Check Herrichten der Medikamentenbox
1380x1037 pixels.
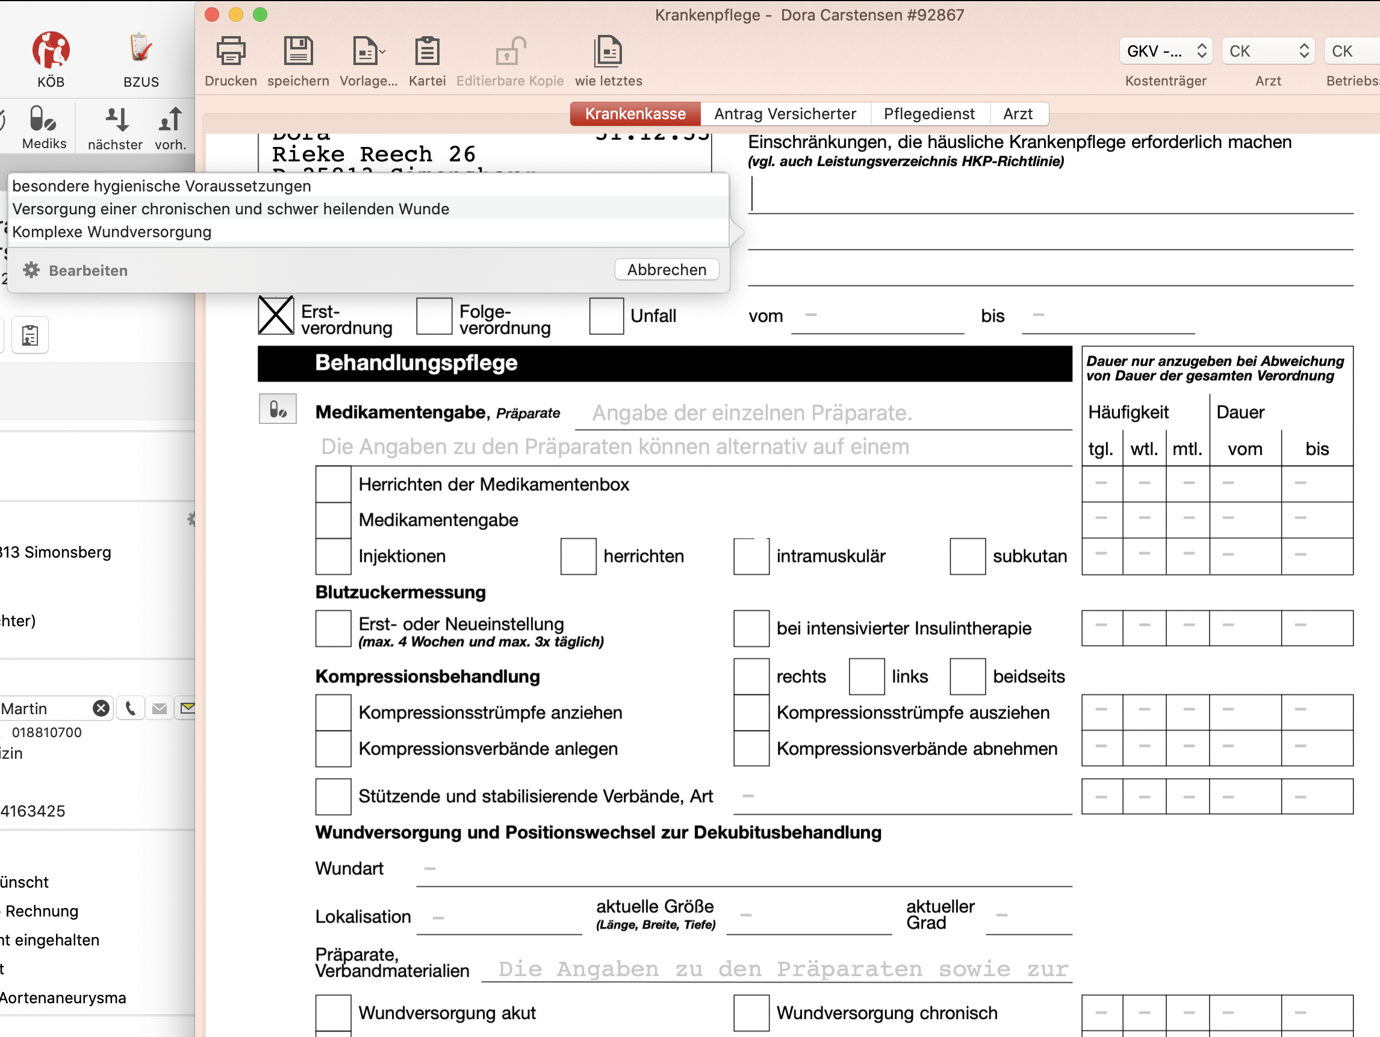[333, 484]
